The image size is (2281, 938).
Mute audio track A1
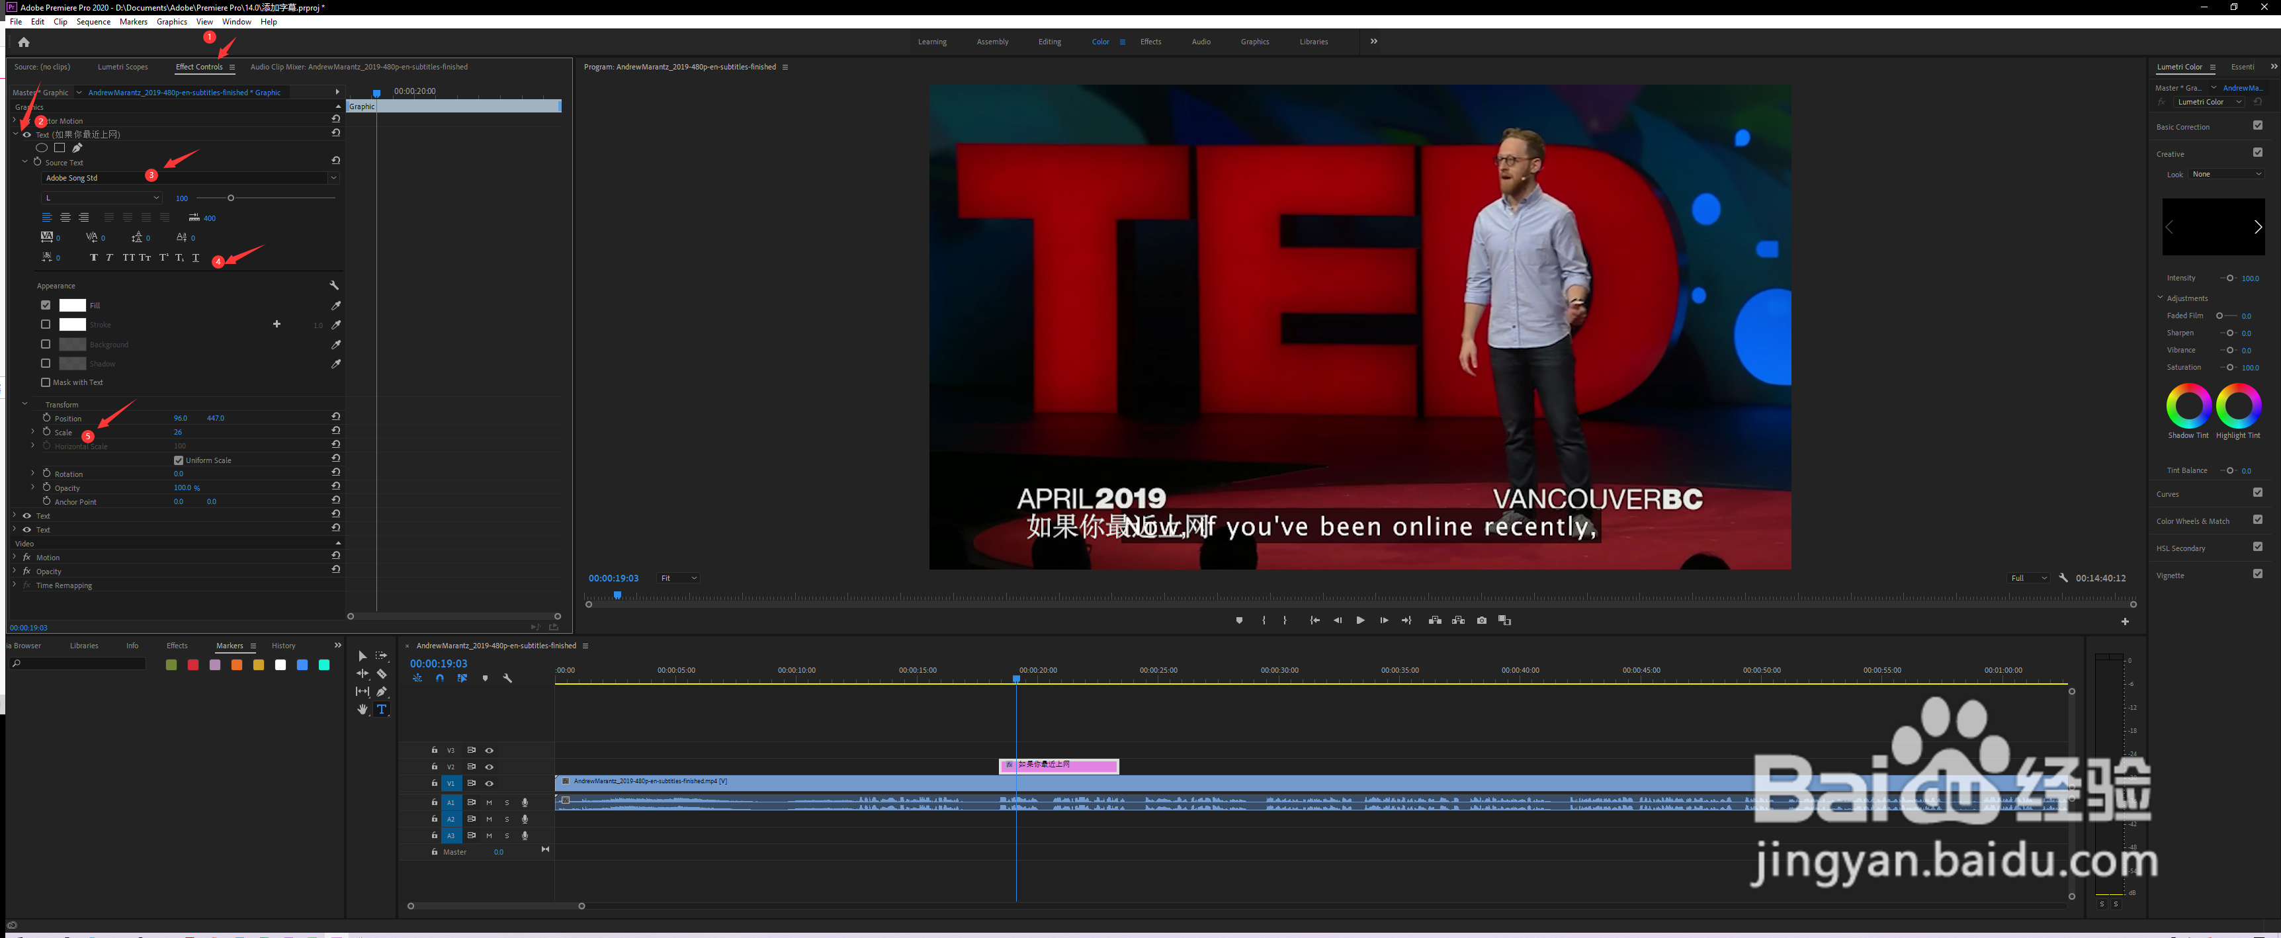(x=489, y=802)
